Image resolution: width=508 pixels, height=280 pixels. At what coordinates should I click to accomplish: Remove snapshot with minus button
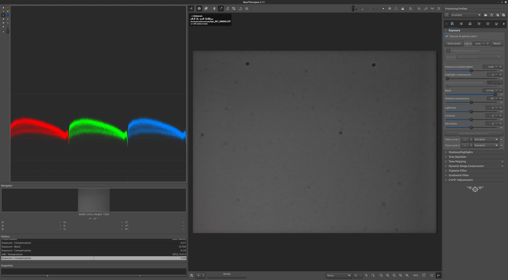140,276
